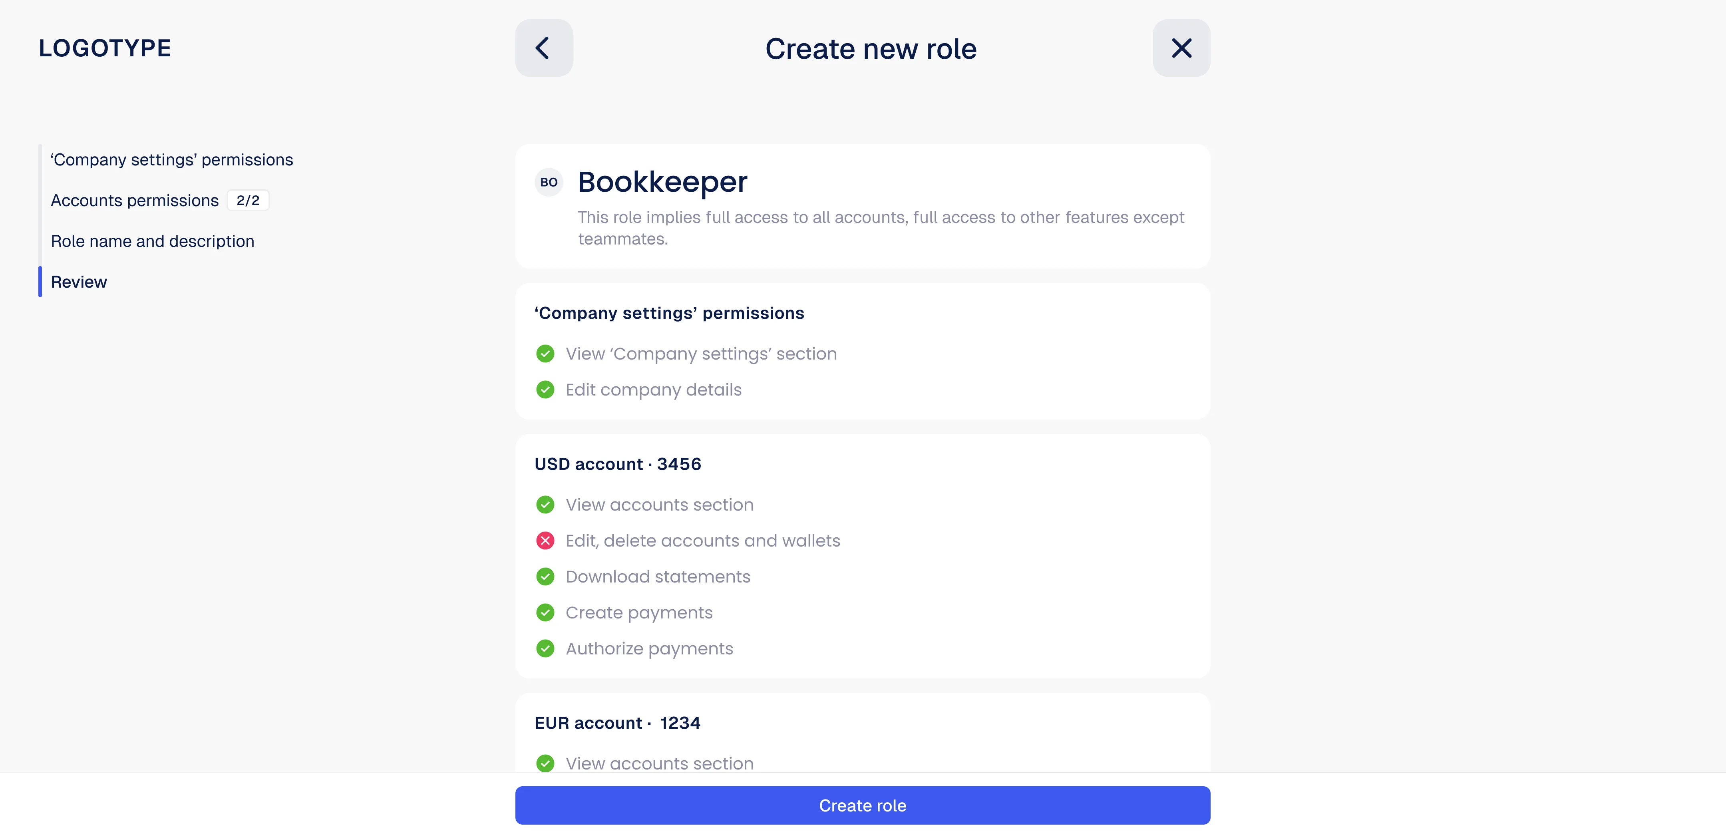Click green check beside Authorize payments
This screenshot has width=1726, height=839.
[x=545, y=649]
